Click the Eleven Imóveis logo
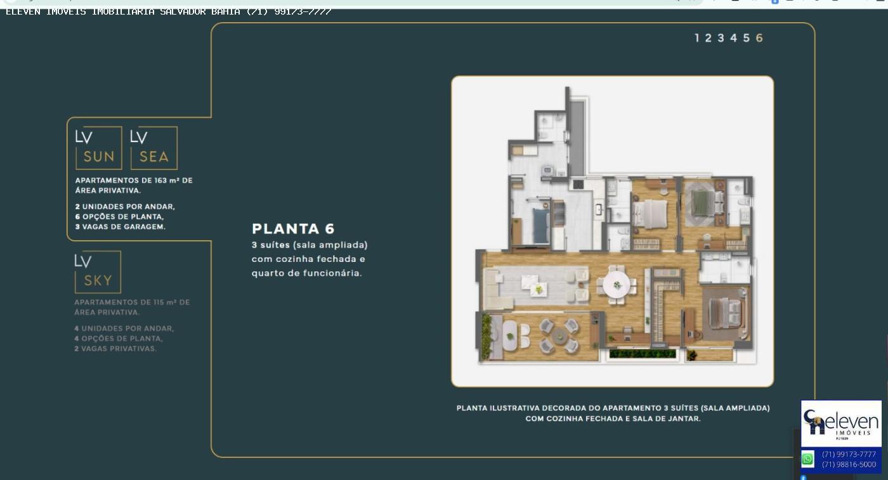The width and height of the screenshot is (888, 480). tap(841, 423)
